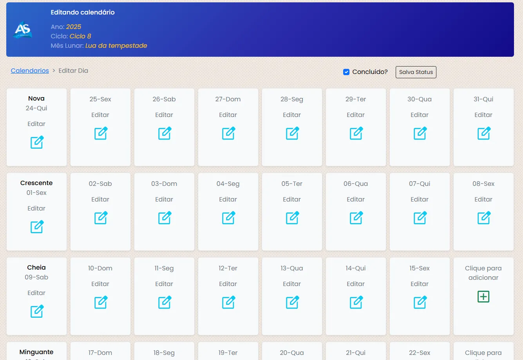
Task: Open the Editar label under 11-Seg
Action: 164,284
